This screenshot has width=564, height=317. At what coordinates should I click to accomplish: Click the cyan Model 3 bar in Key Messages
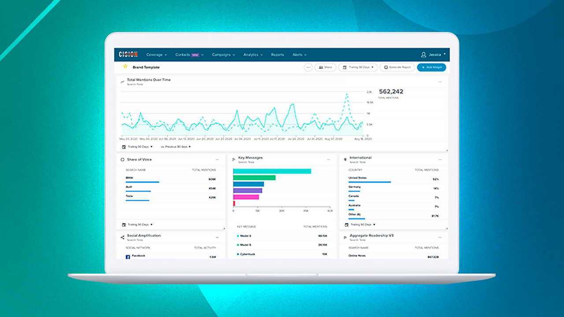272,171
